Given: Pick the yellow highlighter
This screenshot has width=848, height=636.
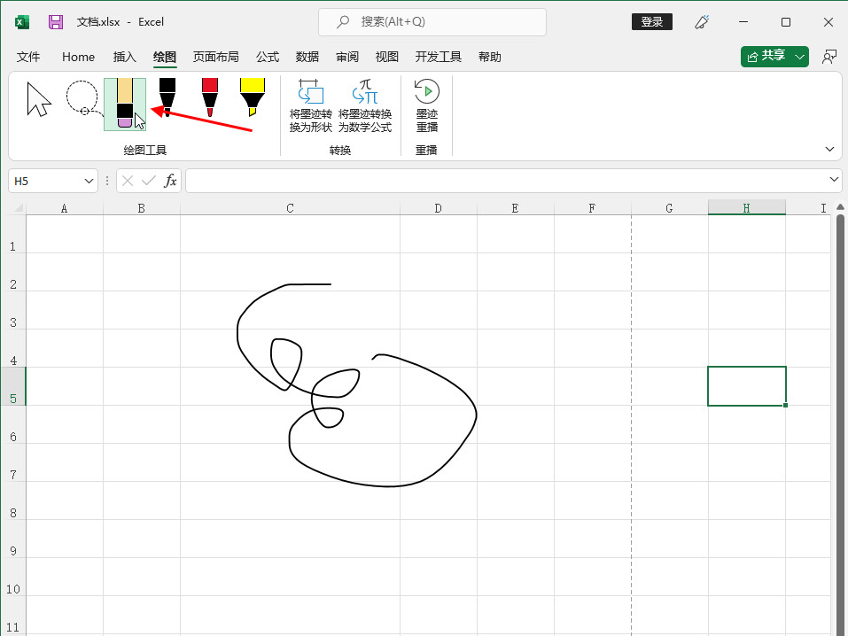Looking at the screenshot, I should coord(252,98).
